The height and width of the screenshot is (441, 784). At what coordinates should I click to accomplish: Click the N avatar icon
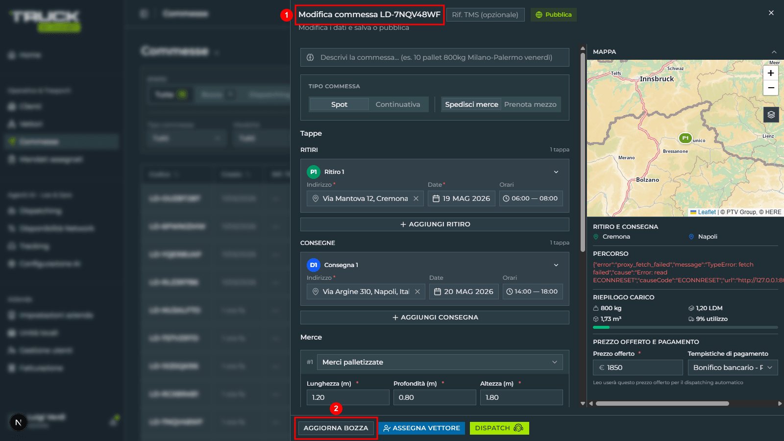point(19,422)
